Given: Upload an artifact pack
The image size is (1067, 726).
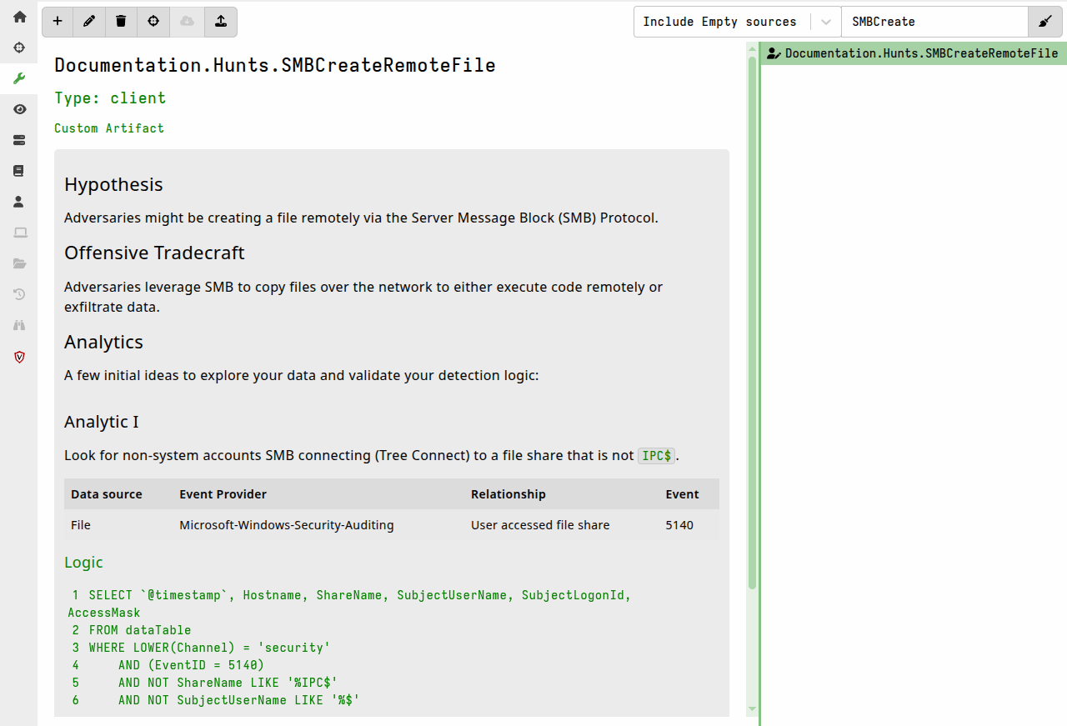Looking at the screenshot, I should coord(220,22).
